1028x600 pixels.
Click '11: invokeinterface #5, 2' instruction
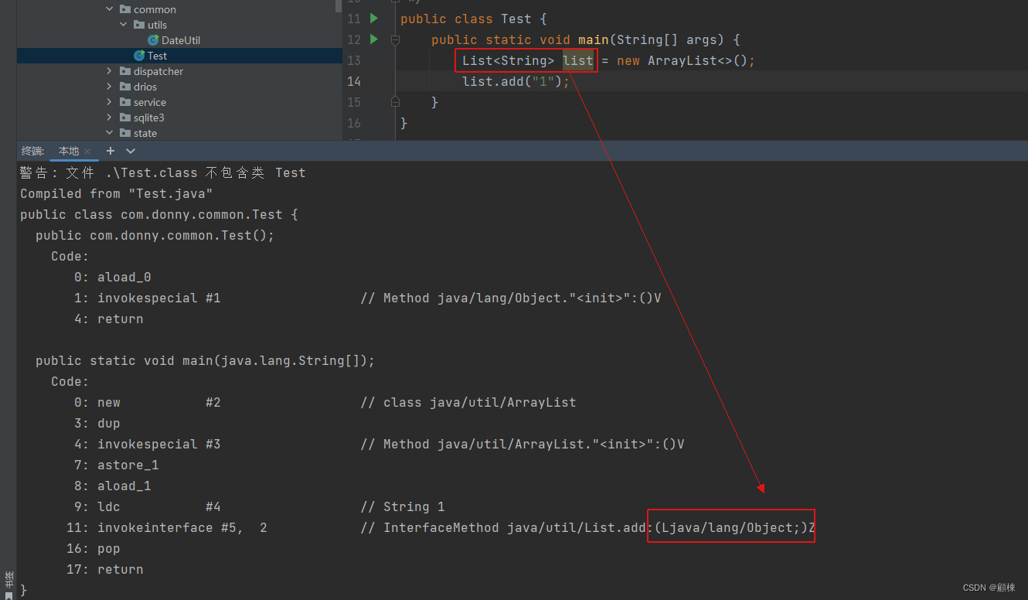[x=166, y=527]
